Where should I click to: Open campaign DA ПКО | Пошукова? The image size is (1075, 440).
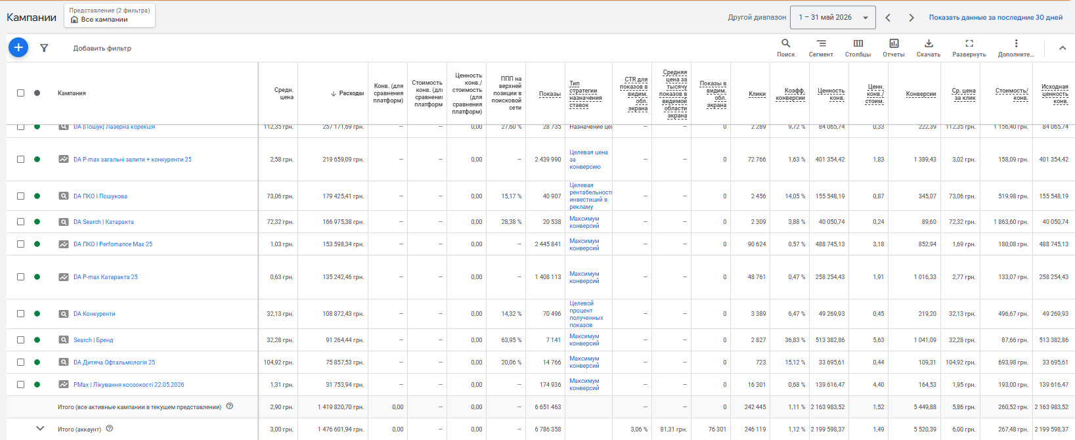[x=100, y=196]
